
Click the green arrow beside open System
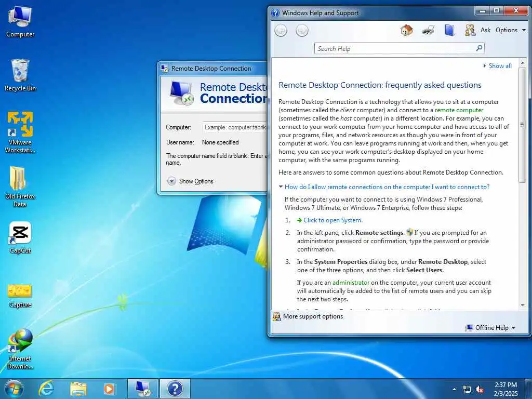pos(299,220)
